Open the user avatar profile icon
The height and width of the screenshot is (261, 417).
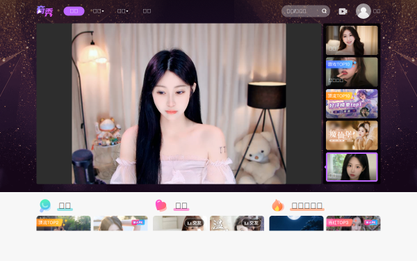[363, 11]
